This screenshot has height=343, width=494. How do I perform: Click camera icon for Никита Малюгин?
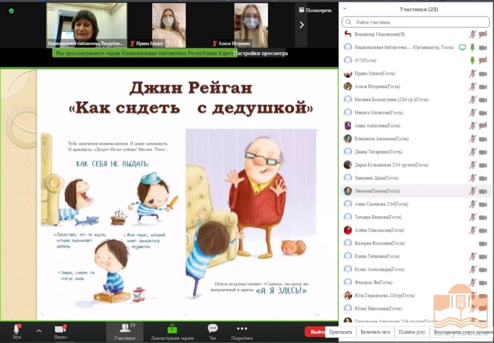pos(483,113)
